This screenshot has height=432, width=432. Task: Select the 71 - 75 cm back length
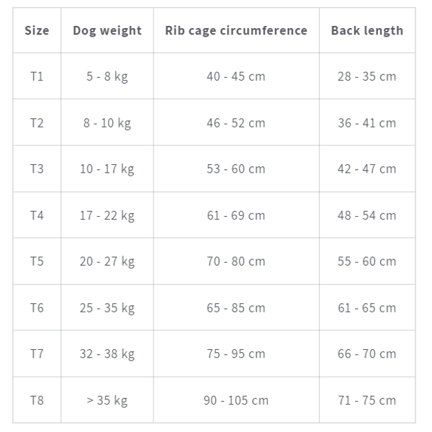(366, 400)
